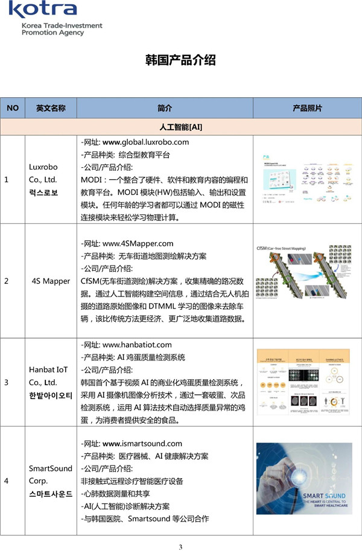Click the 4S Mapper name cell
The width and height of the screenshot is (362, 553).
(x=51, y=281)
